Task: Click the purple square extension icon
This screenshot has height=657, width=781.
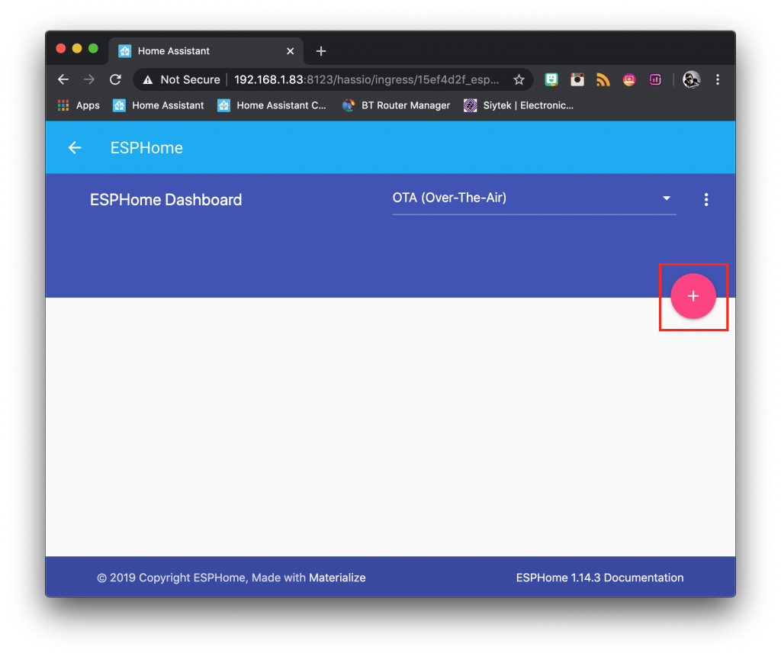Action: coord(655,80)
